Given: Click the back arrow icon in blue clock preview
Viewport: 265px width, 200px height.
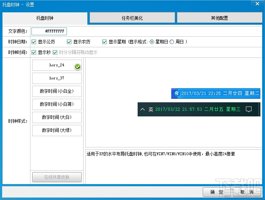Looking at the screenshot, I should pyautogui.click(x=177, y=93).
